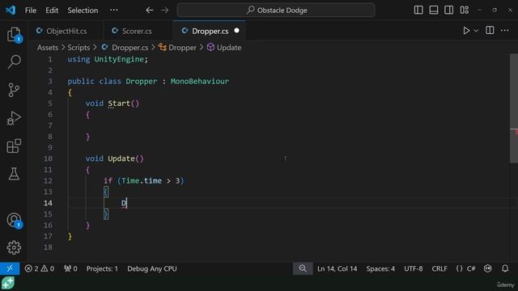This screenshot has width=518, height=291.
Task: Change indentation Spaces: 4
Action: tap(380, 268)
